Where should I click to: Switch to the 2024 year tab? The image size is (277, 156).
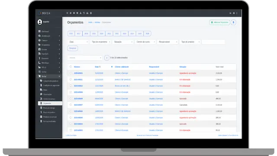[132, 34]
